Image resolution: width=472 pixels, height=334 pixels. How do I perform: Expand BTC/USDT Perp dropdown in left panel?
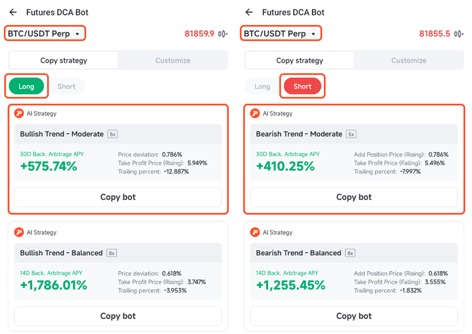coord(77,34)
